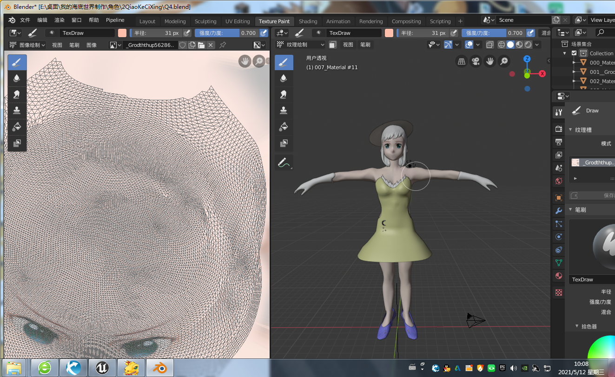This screenshot has height=377, width=615.
Task: Collapse the 拾色器 panel
Action: pyautogui.click(x=577, y=326)
